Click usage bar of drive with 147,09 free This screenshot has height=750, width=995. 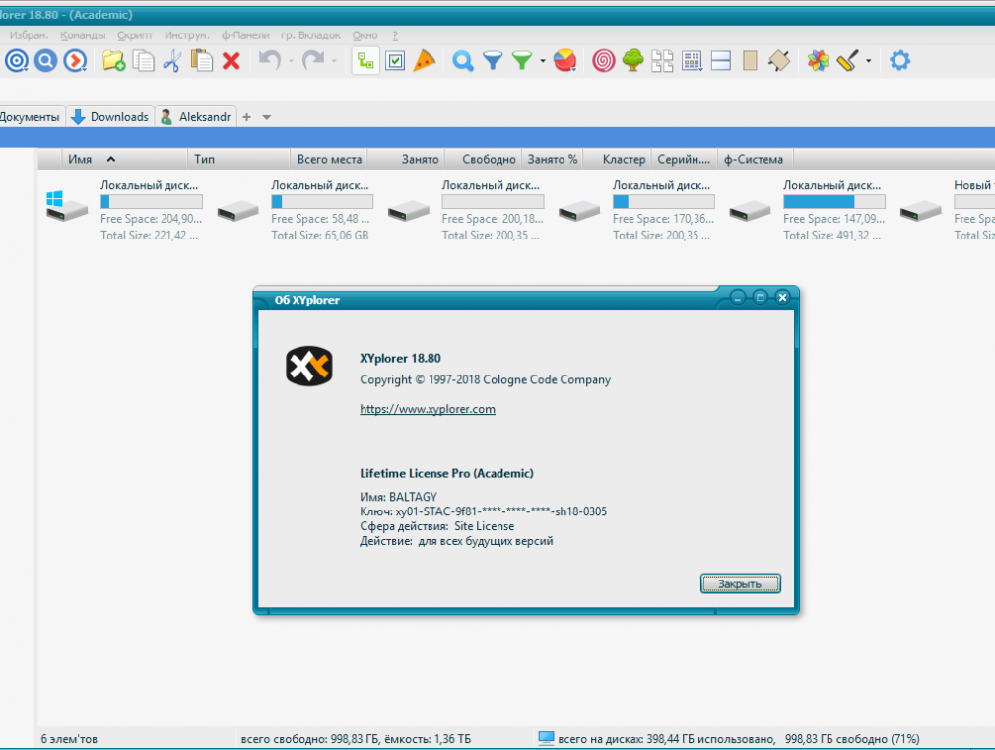pyautogui.click(x=834, y=202)
